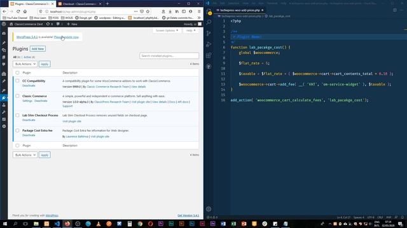Launch Visual Studio Code from the taskbar

click(57, 224)
